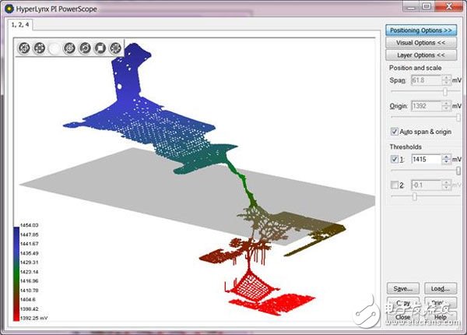Select the crosshair target icon in the toolbar

pyautogui.click(x=70, y=48)
